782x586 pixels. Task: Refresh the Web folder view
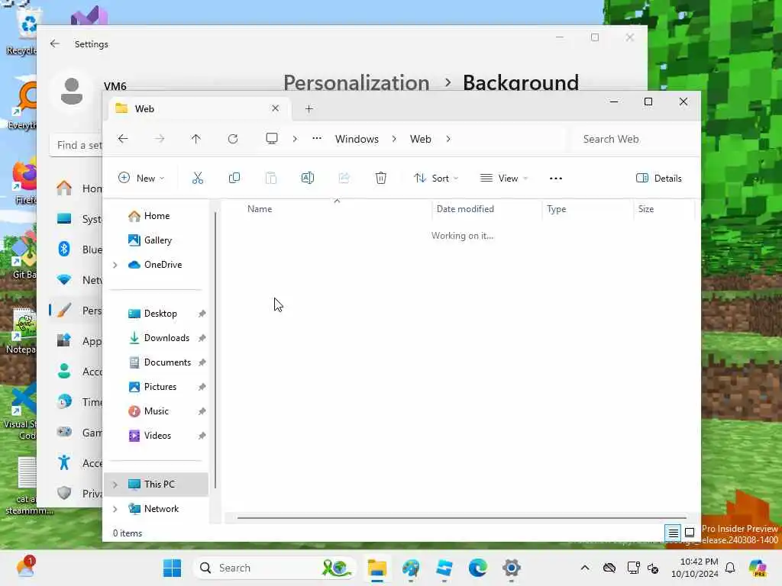tap(233, 139)
